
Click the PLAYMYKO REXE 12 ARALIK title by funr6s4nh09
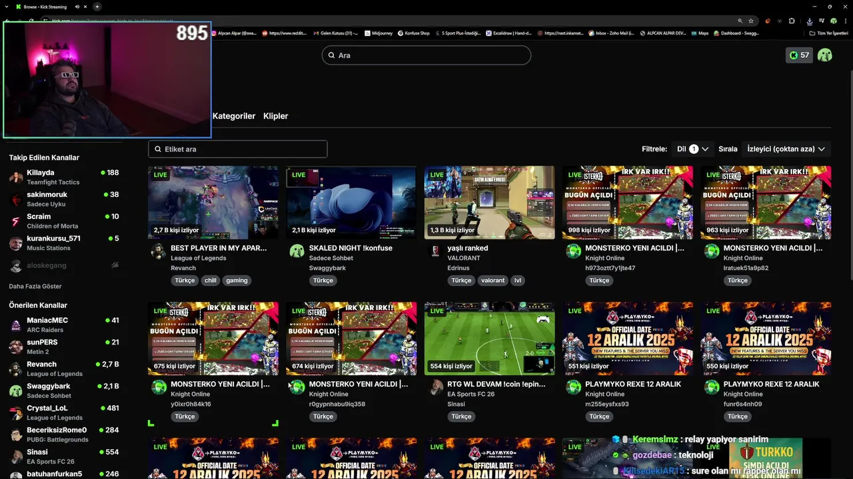(771, 384)
